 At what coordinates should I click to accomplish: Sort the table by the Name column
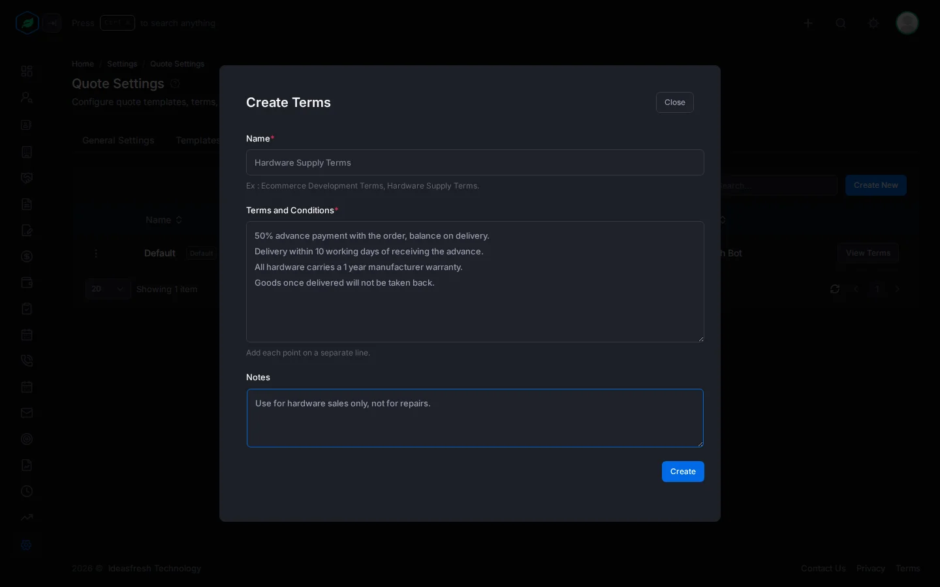(164, 220)
